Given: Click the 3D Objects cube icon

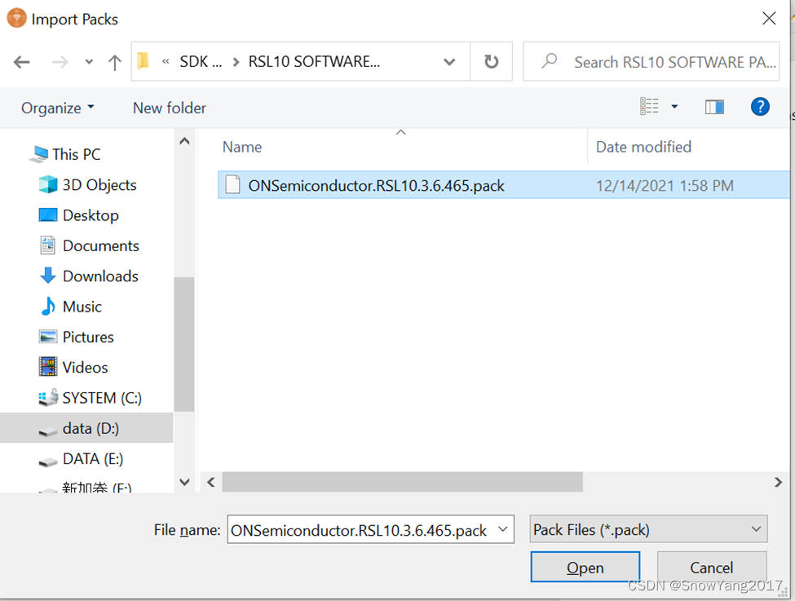Looking at the screenshot, I should tap(48, 184).
